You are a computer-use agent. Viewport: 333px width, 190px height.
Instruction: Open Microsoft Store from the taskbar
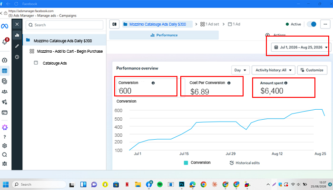coord(116,184)
